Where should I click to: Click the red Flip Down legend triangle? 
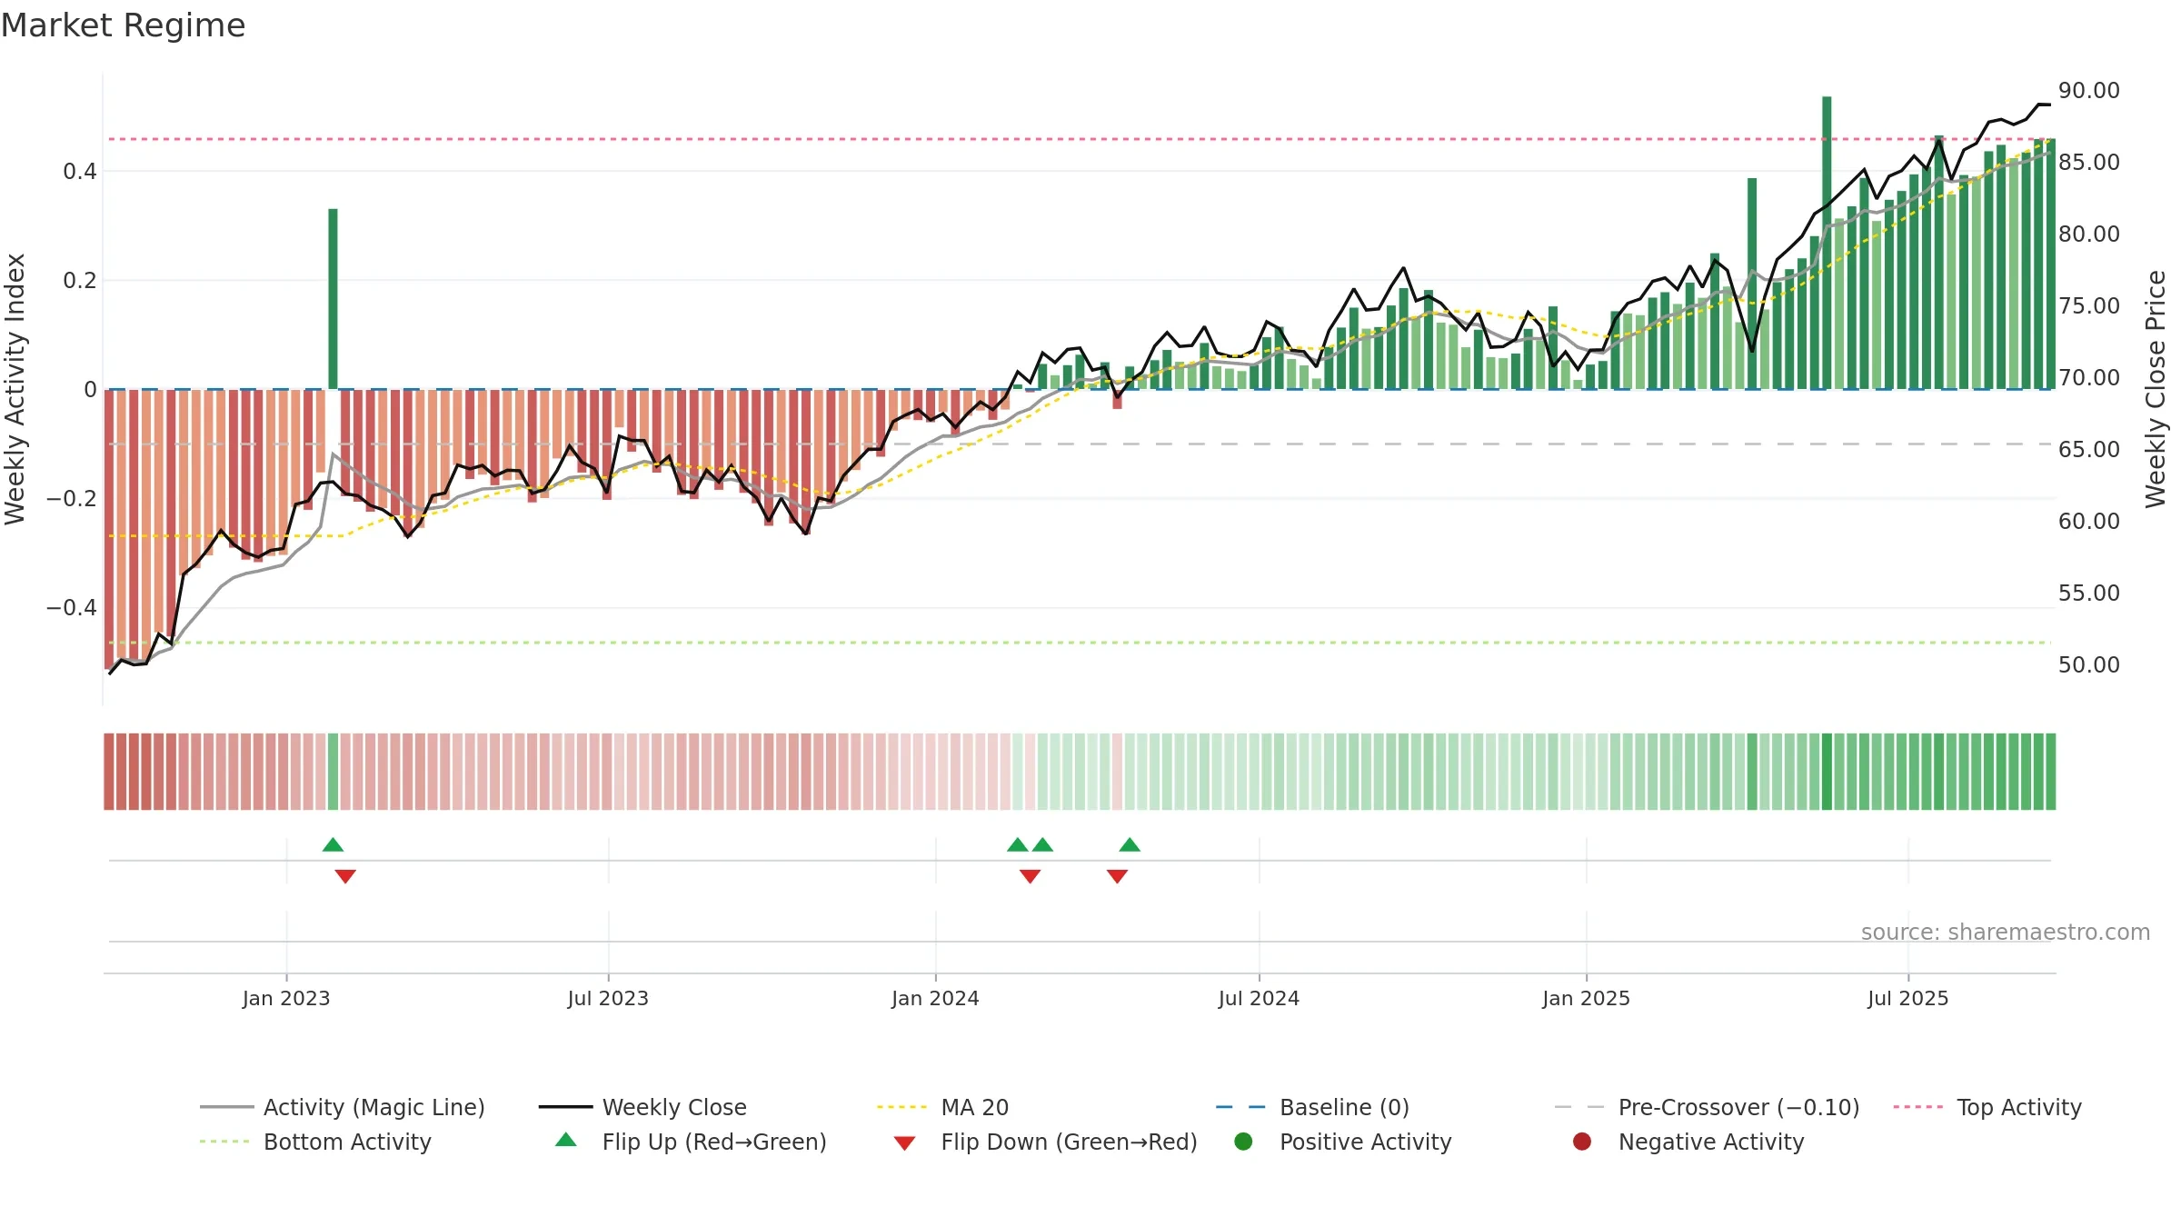904,1143
